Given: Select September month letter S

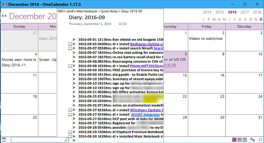Looking at the screenshot, I should coord(245,19).
